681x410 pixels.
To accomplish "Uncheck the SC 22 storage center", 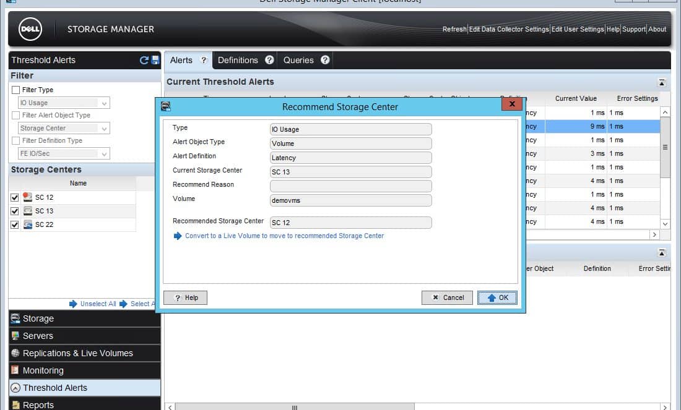I will pyautogui.click(x=15, y=224).
